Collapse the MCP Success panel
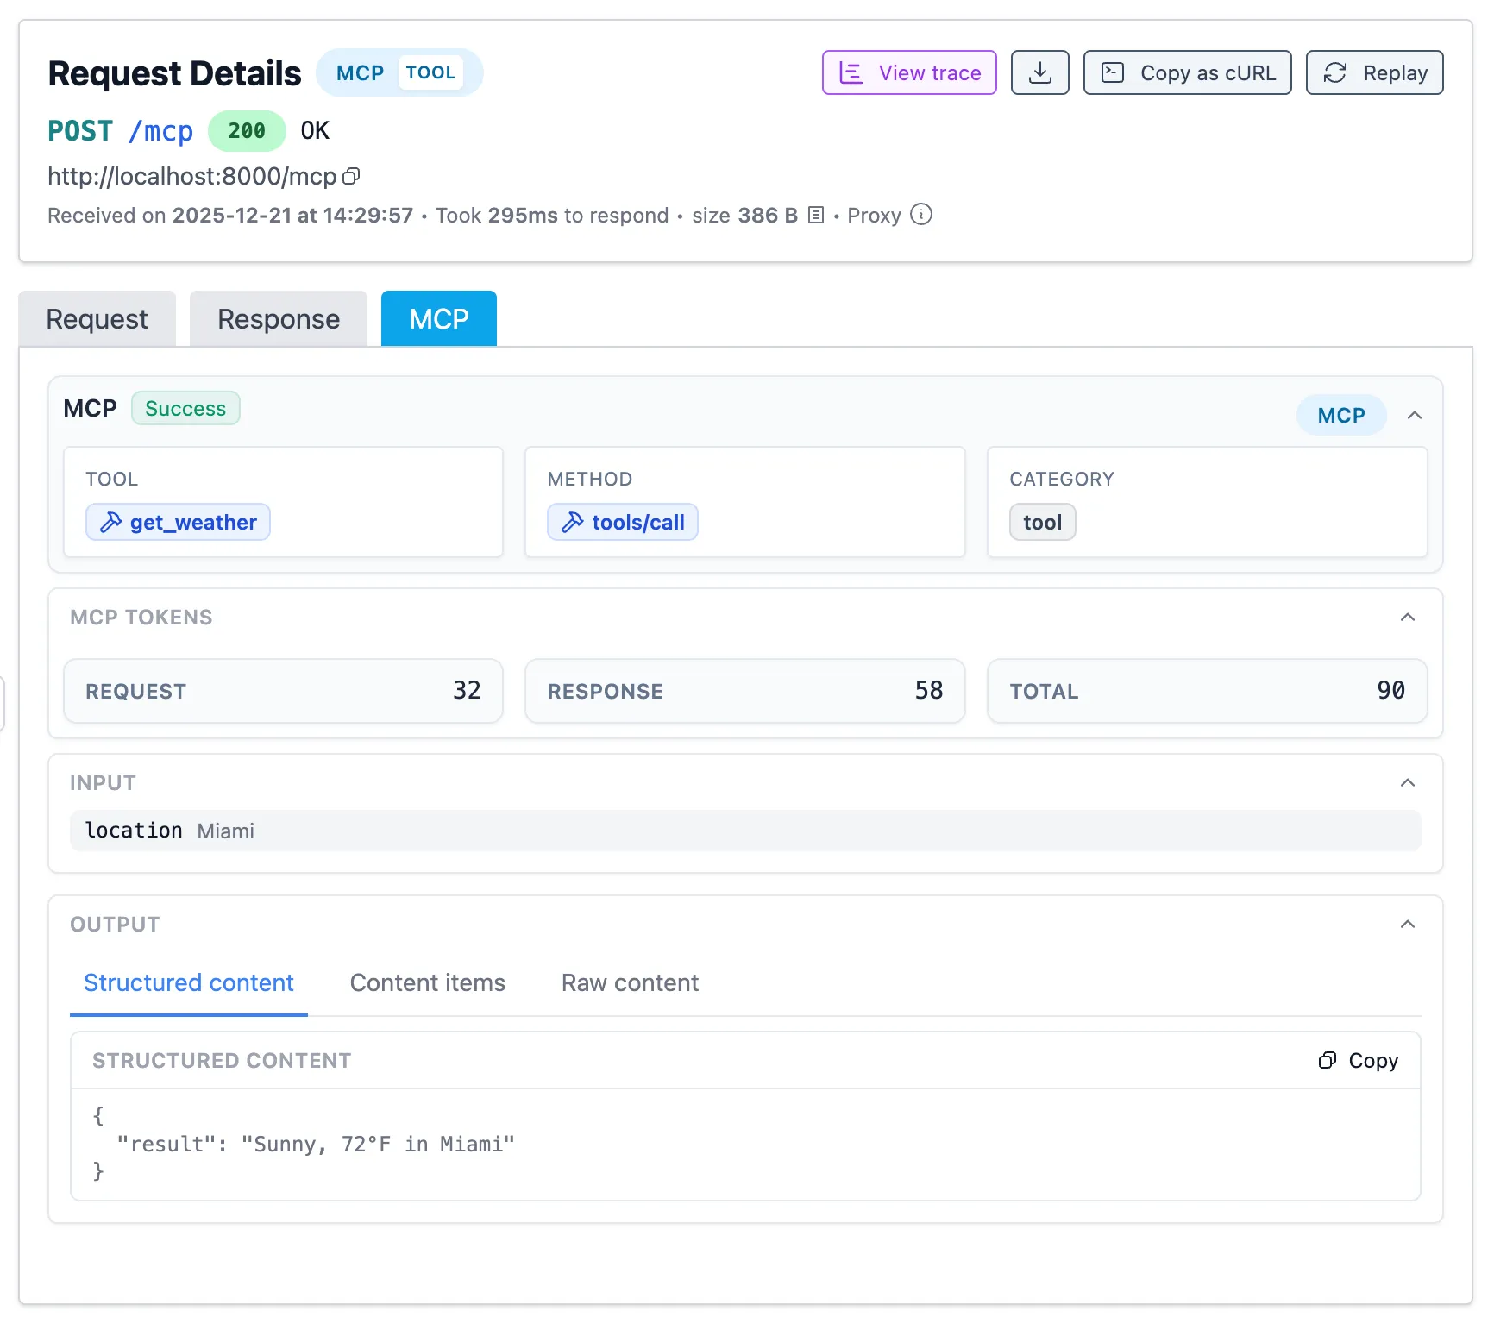Image resolution: width=1494 pixels, height=1330 pixels. pyautogui.click(x=1414, y=415)
